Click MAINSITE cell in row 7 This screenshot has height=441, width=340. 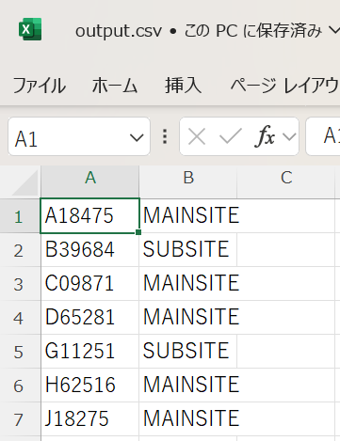(x=188, y=419)
